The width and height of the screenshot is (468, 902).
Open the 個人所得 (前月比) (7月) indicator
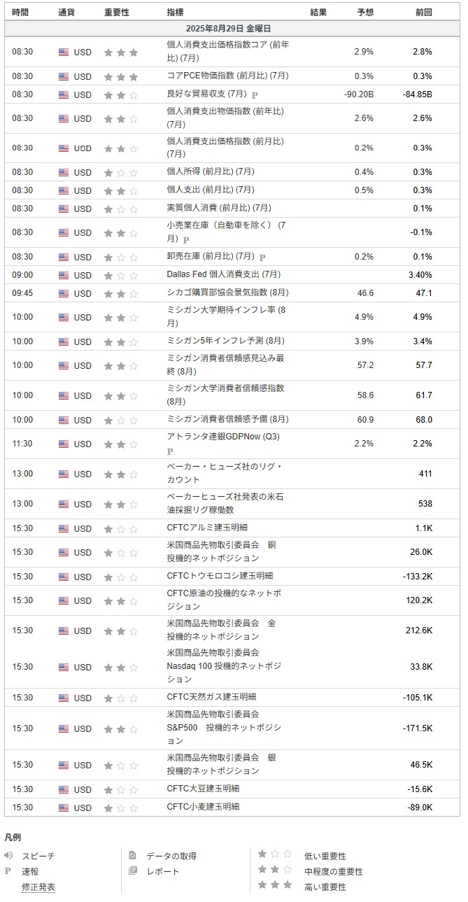point(211,171)
